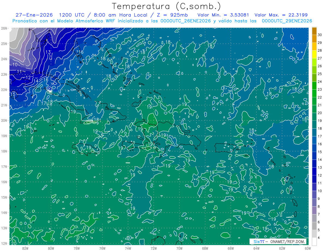Click the contour label "10" on the map
Screen dimensions: 327x252
click(x=15, y=65)
